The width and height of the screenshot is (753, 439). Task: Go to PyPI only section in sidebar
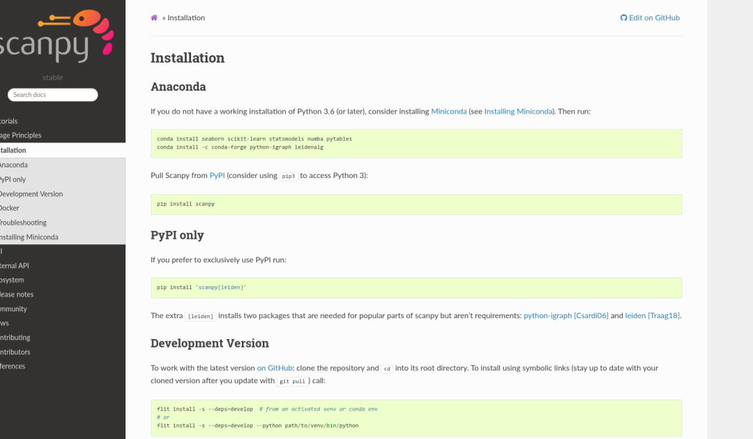(63, 179)
